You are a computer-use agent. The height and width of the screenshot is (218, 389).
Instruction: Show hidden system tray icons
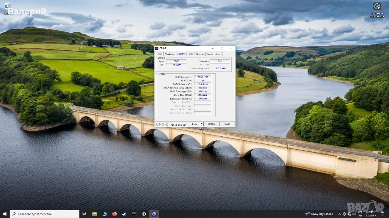point(339,214)
